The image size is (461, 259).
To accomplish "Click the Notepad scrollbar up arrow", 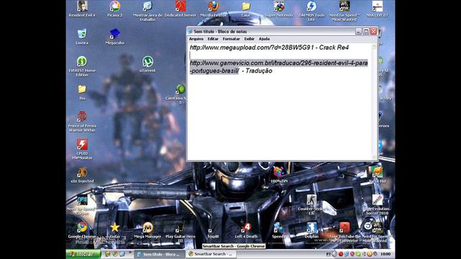I will (x=375, y=46).
